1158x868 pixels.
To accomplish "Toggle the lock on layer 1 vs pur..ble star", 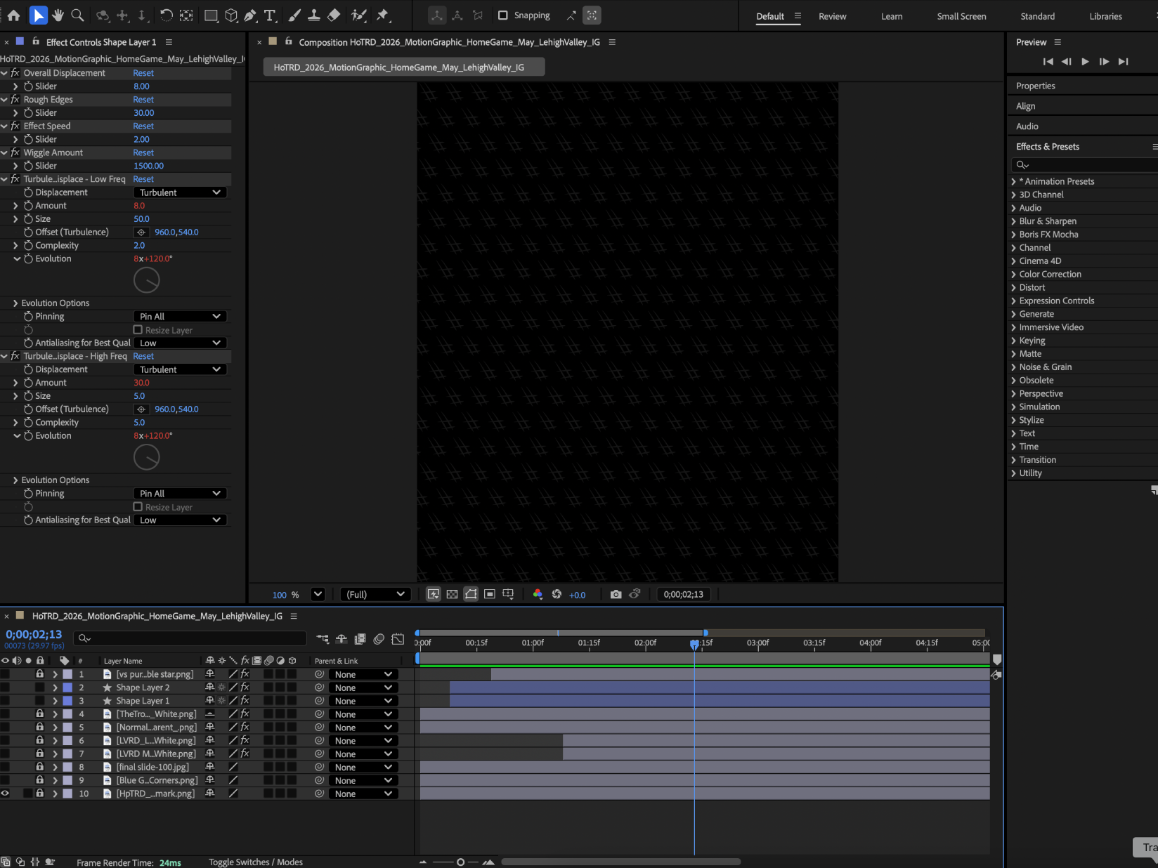I will [40, 674].
